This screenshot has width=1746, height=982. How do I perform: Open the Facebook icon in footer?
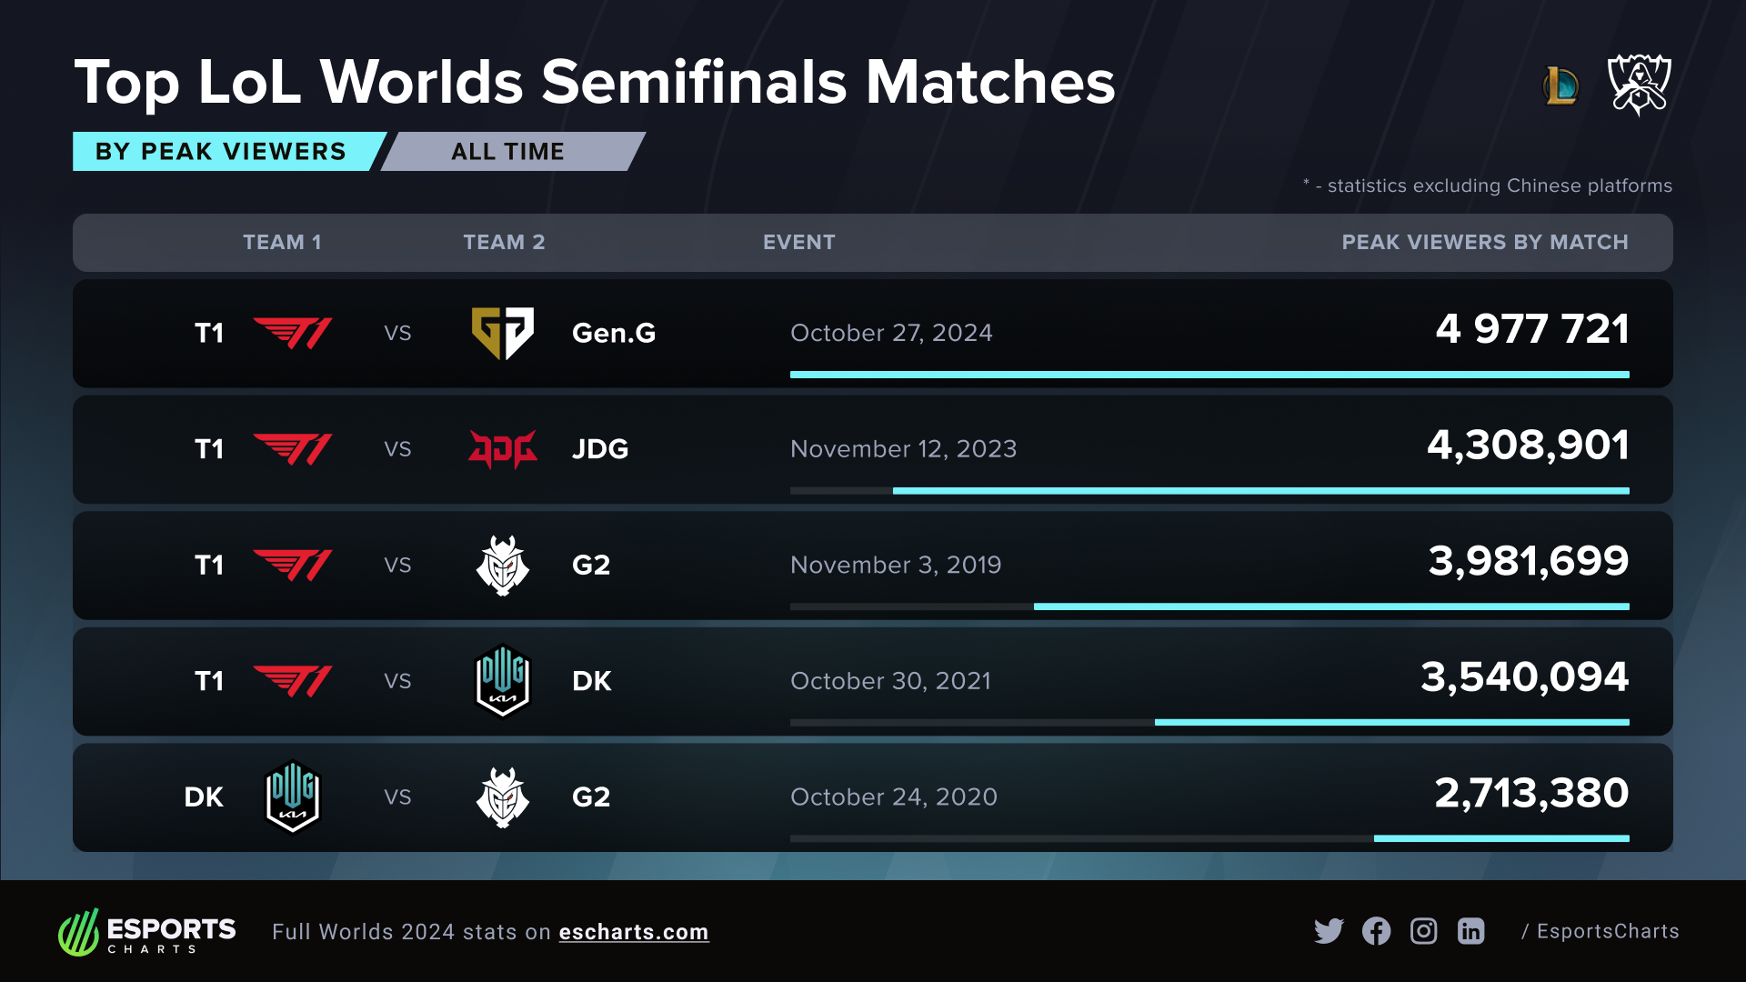1376,931
